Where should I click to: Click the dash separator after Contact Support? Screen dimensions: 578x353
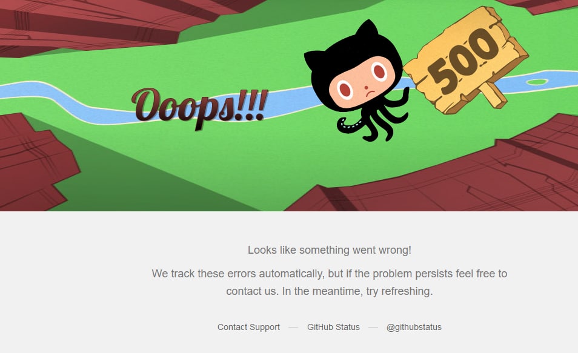293,327
